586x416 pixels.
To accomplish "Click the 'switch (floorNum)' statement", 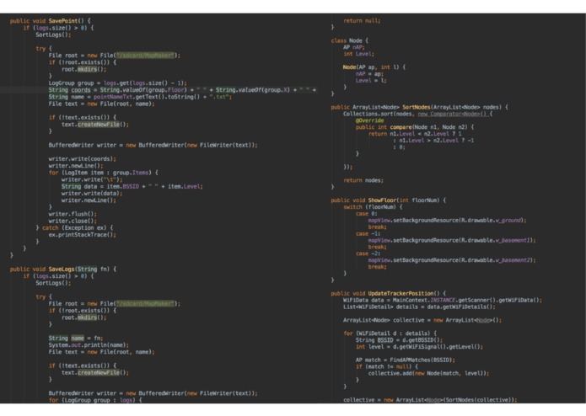I will (373, 207).
